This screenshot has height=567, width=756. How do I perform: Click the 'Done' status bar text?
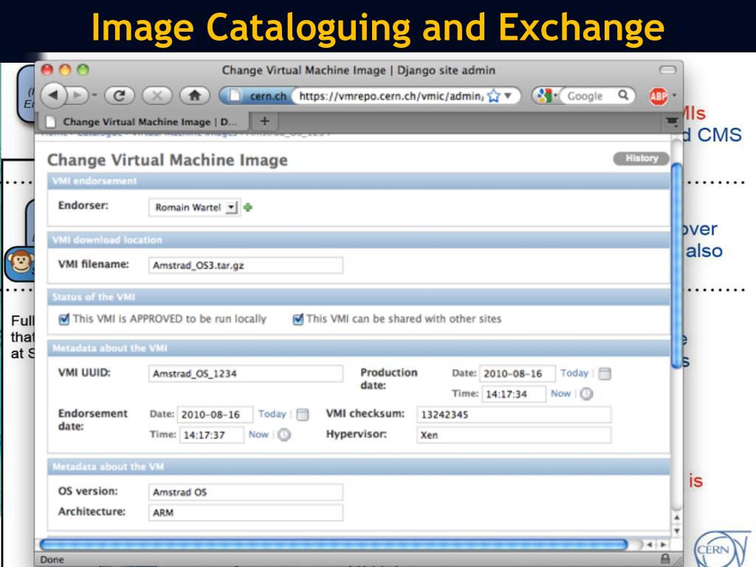(52, 560)
